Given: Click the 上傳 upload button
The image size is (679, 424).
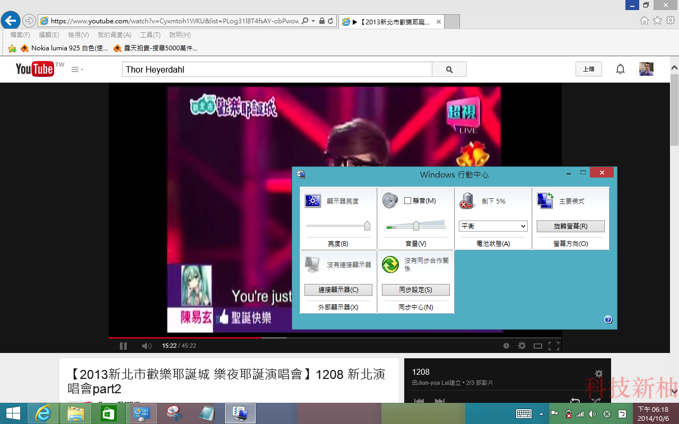Looking at the screenshot, I should coord(589,69).
